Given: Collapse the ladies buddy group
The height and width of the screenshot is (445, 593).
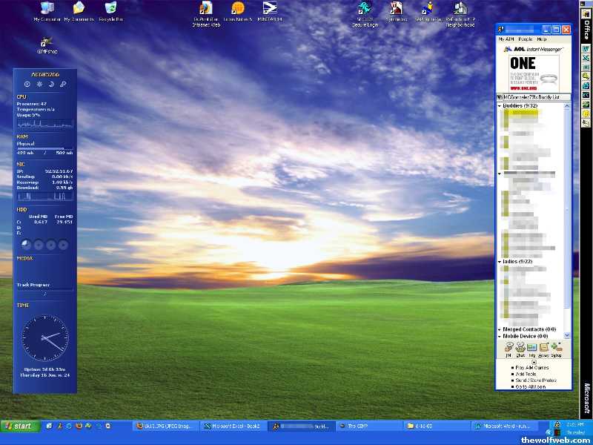Looking at the screenshot, I should tap(500, 262).
